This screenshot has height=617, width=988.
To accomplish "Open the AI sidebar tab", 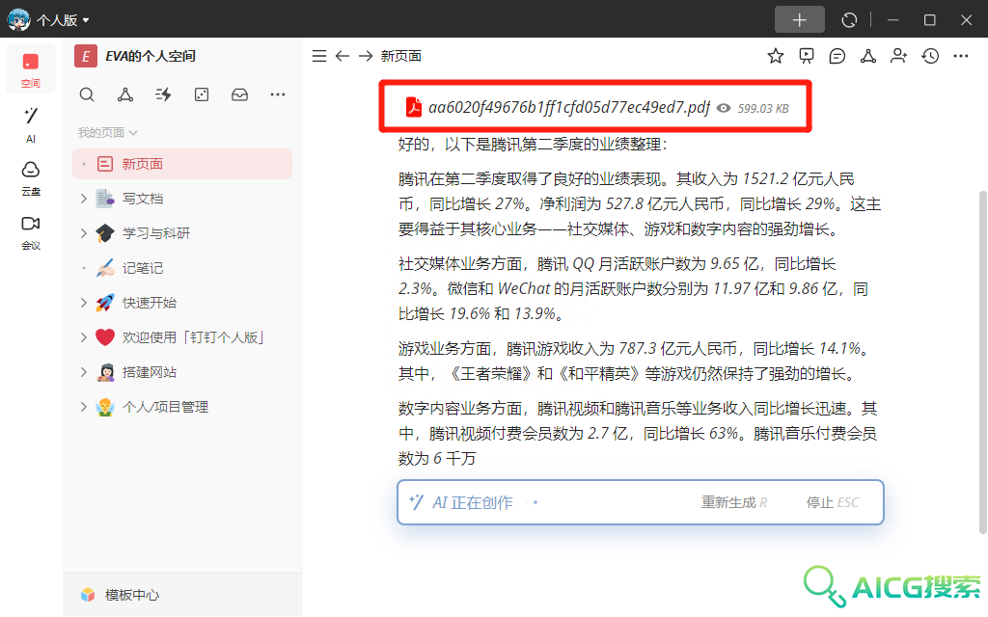I will coord(30,124).
